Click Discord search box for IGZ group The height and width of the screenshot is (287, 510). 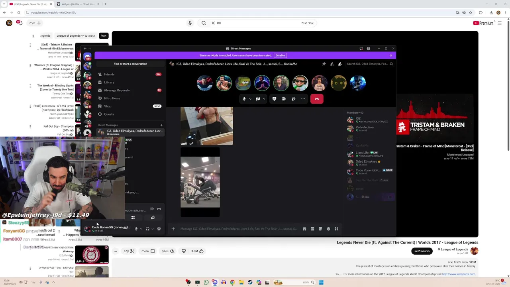[370, 64]
